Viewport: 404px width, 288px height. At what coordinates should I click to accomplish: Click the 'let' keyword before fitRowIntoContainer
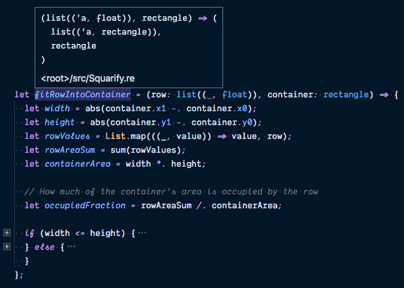[22, 95]
